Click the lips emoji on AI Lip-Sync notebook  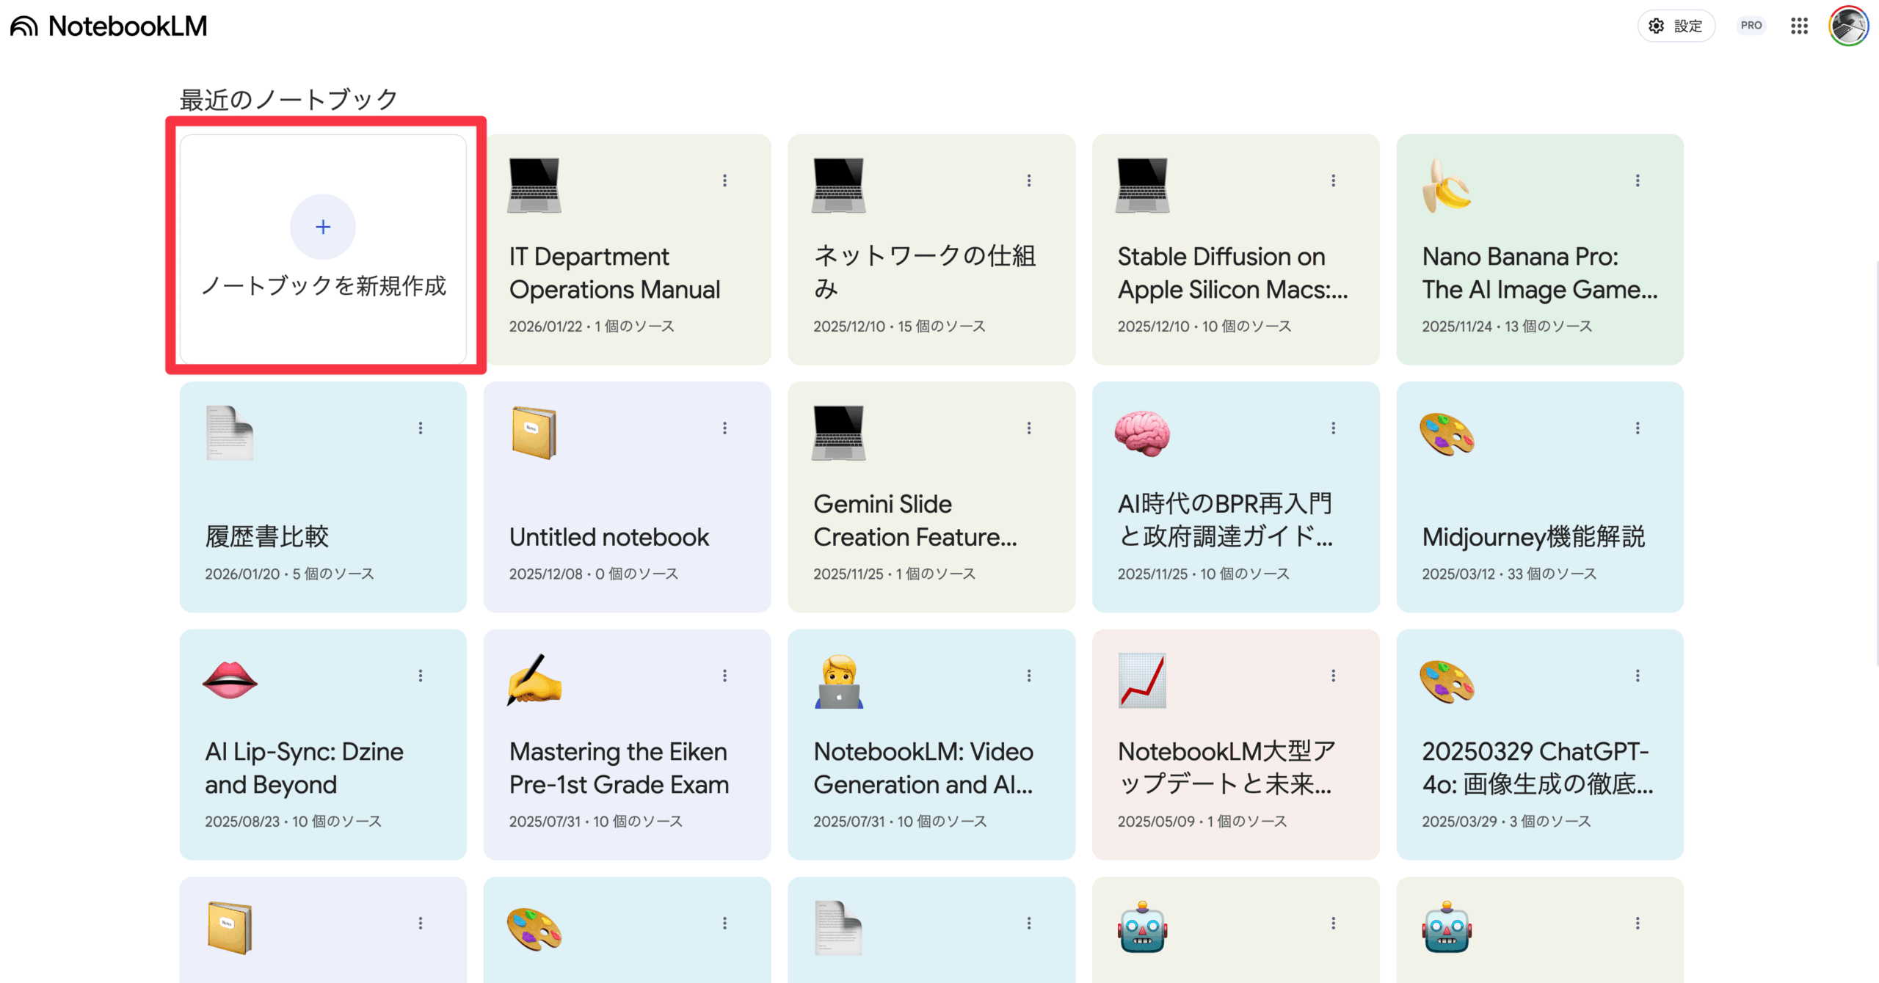tap(229, 681)
